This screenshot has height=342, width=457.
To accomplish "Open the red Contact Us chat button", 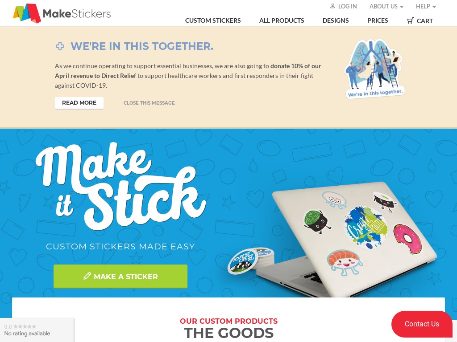I will 422,324.
